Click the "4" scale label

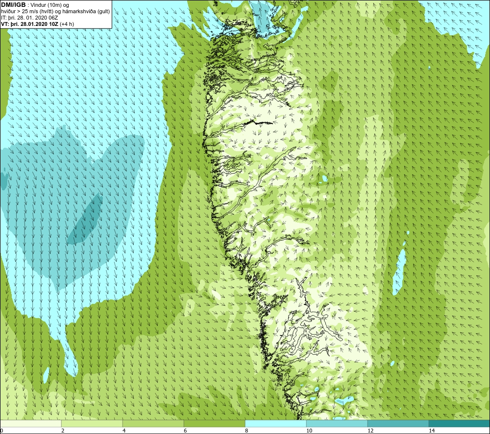click(x=124, y=431)
